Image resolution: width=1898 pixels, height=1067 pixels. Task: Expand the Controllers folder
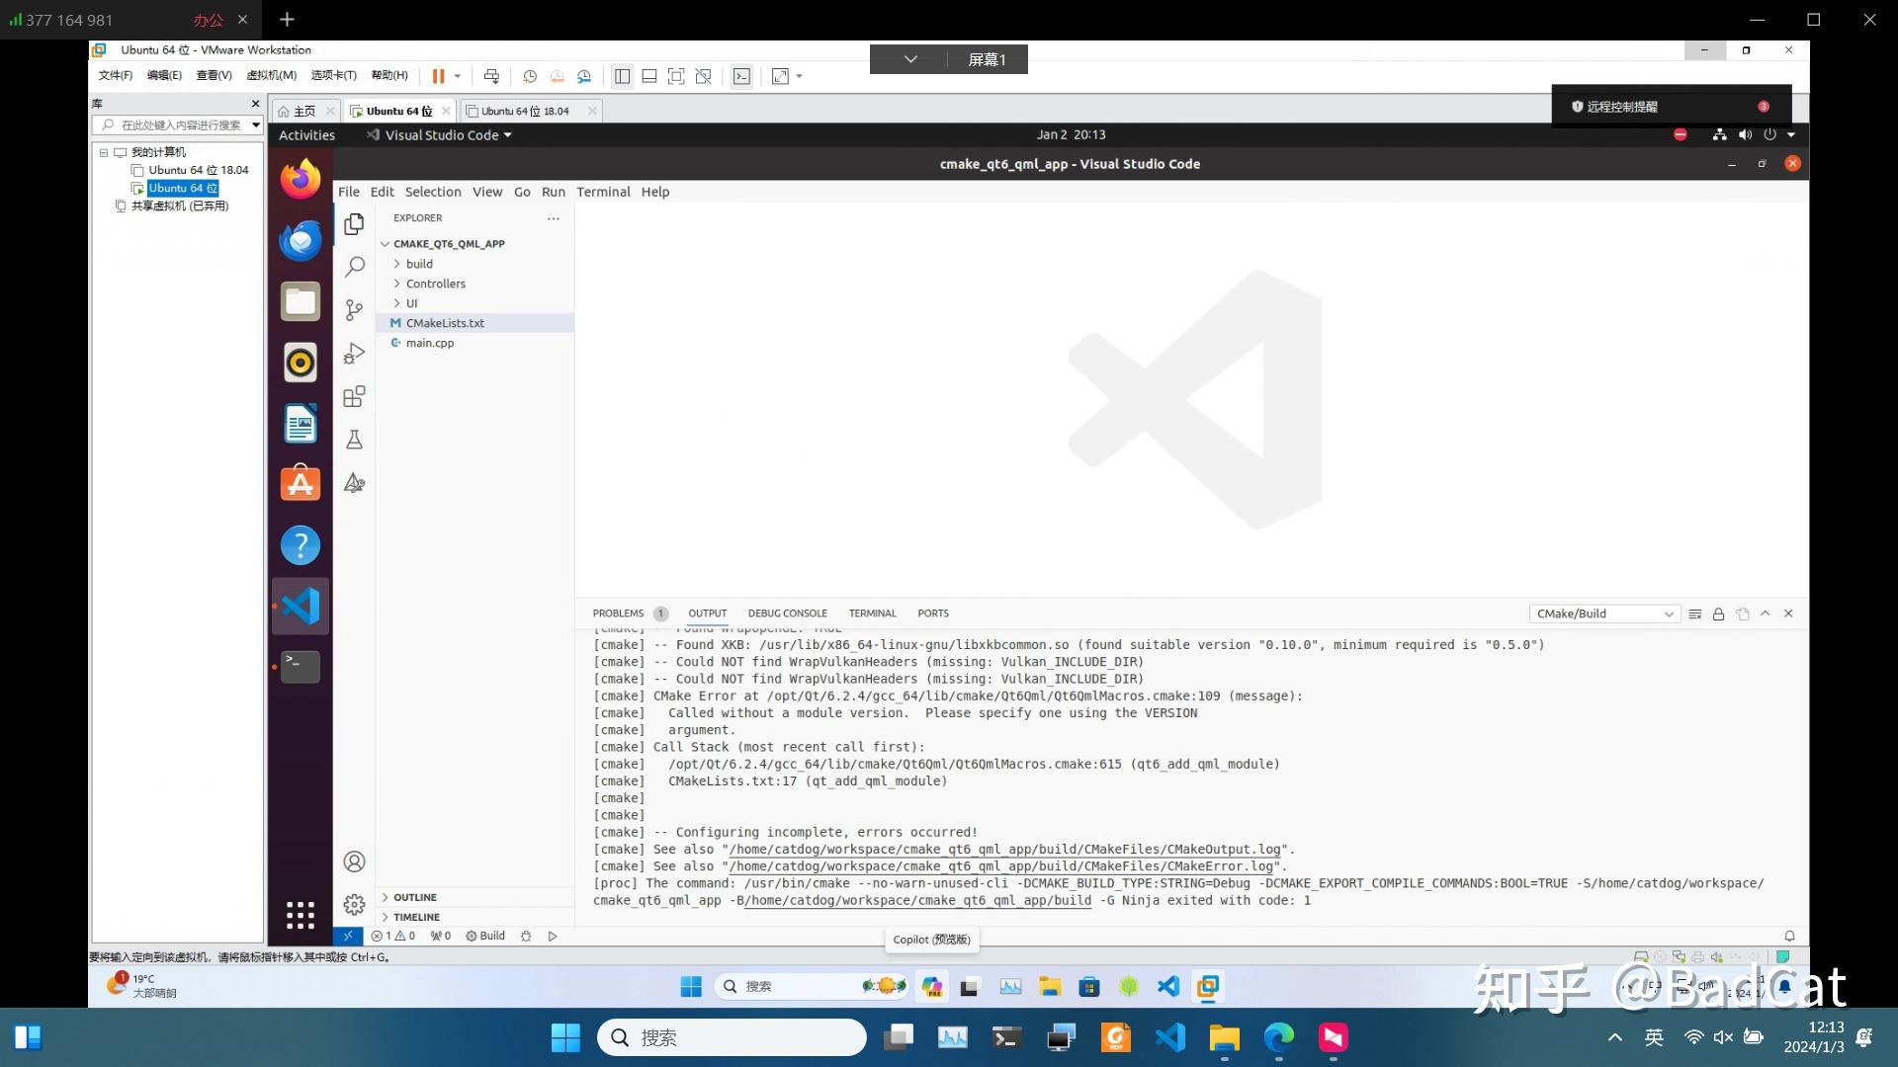tap(435, 284)
